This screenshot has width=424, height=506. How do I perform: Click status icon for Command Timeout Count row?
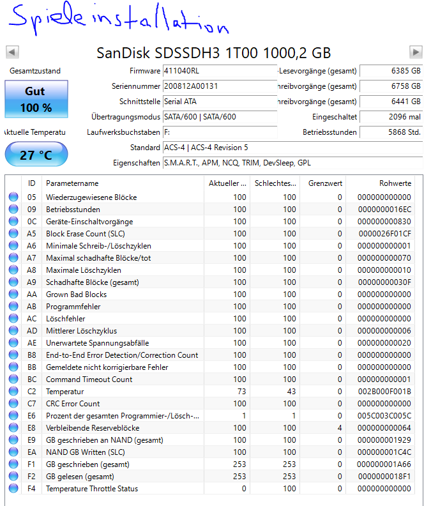pos(13,379)
